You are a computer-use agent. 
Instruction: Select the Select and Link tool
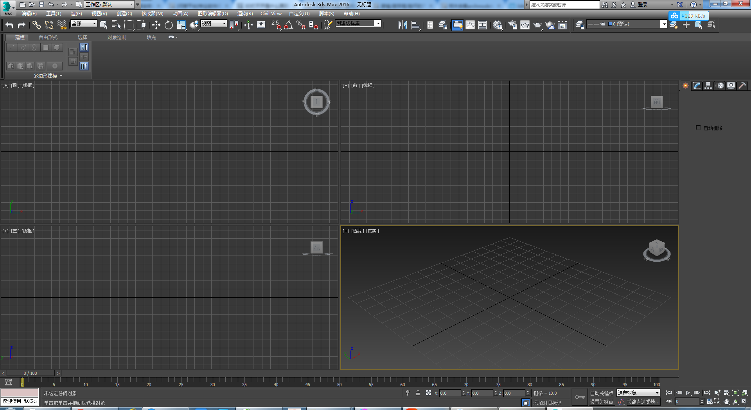pyautogui.click(x=36, y=25)
